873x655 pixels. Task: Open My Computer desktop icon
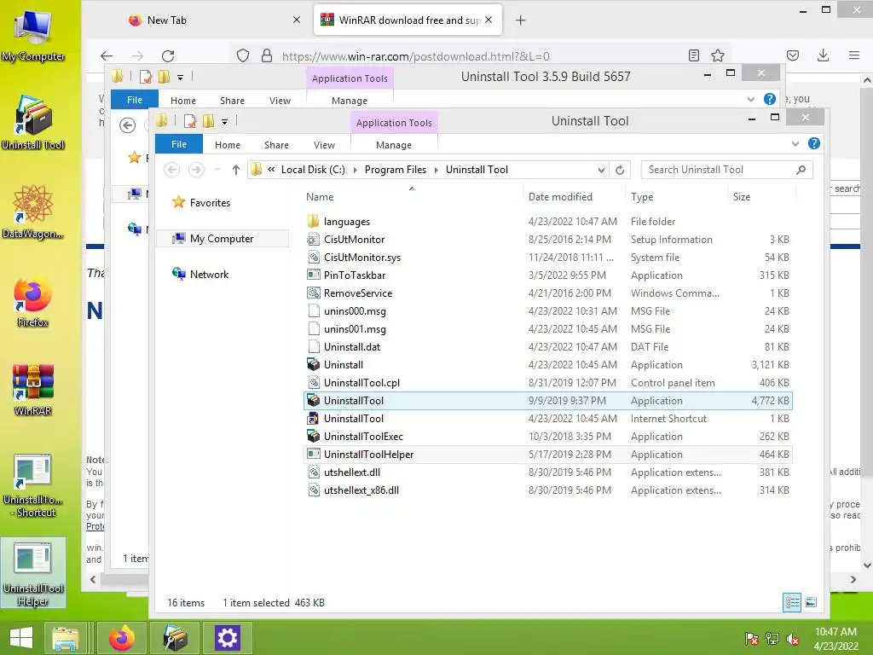[33, 36]
